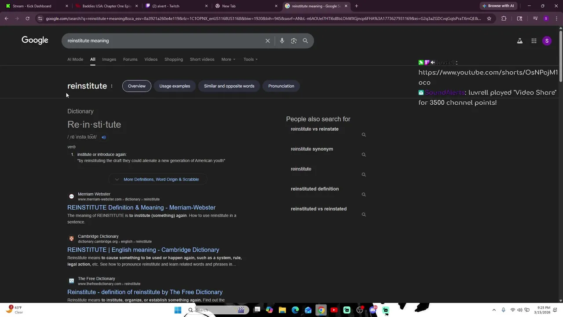Click the Google search input field
This screenshot has width=563, height=317.
[x=163, y=41]
